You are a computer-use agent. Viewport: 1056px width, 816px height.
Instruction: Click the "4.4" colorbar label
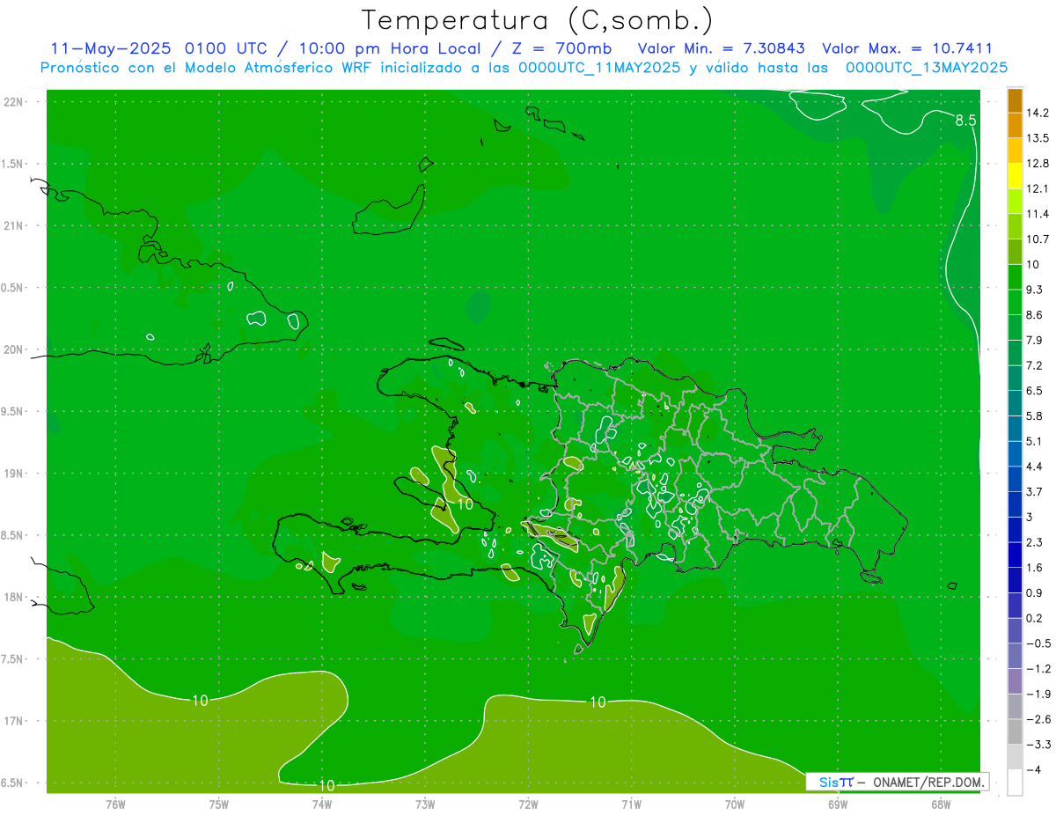[x=1035, y=467]
